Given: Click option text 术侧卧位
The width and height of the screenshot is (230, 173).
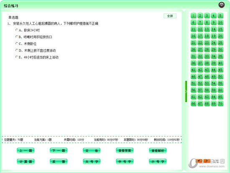Looking at the screenshot, I should click(x=30, y=44).
